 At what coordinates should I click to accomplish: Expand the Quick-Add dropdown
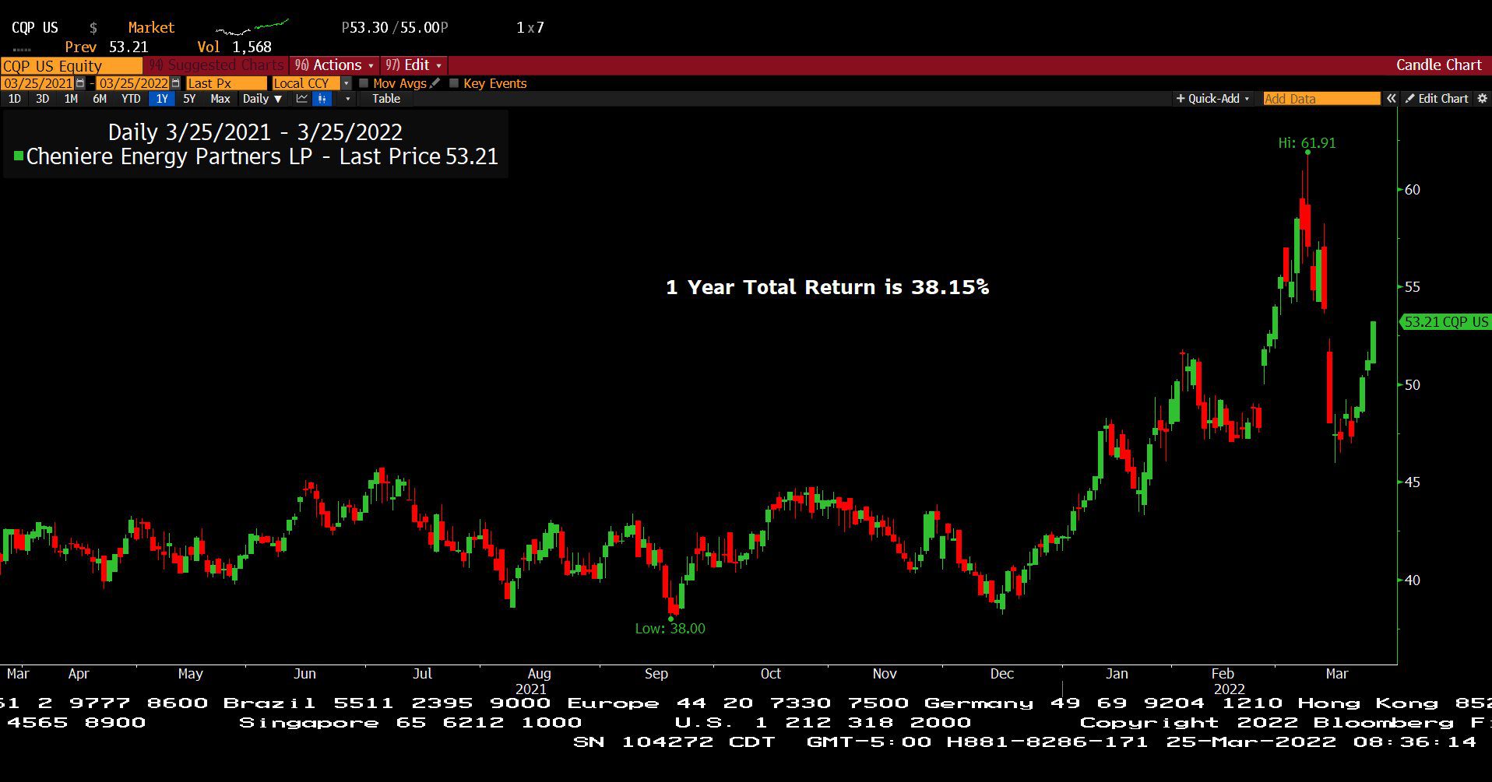pos(1213,99)
